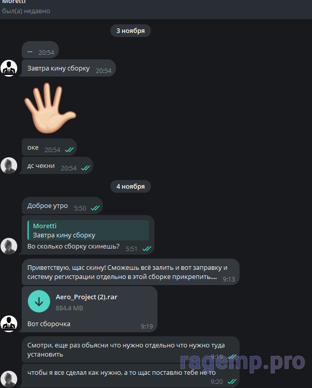Click the avatar next to 'дс чекни'
312x388 pixels.
[9, 165]
